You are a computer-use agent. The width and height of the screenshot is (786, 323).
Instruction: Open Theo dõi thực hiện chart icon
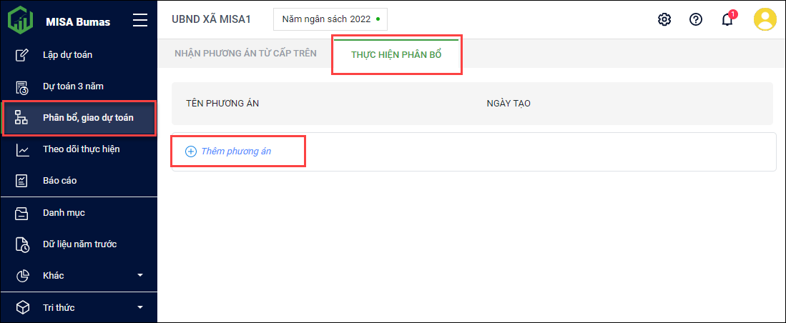click(23, 149)
